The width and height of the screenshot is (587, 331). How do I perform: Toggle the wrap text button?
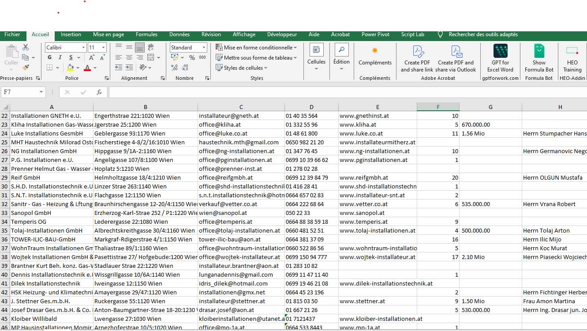(x=150, y=47)
